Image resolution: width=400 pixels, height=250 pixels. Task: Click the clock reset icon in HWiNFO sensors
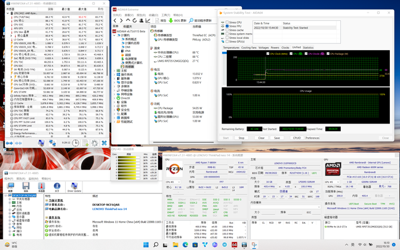75,143
